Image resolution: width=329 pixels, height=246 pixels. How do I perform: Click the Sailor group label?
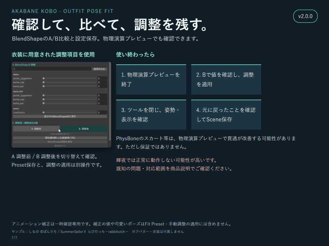pos(16,74)
